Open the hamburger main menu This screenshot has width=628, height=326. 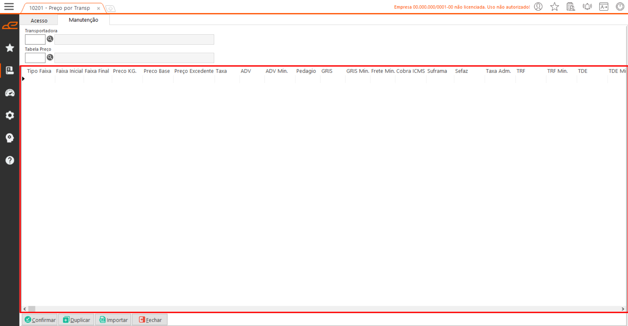(x=9, y=7)
